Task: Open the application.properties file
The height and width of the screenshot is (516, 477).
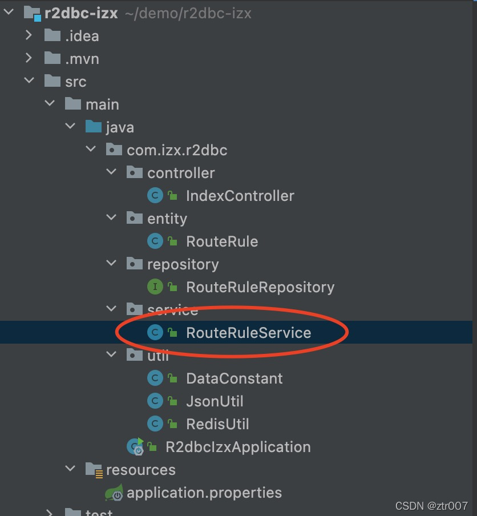Action: pyautogui.click(x=204, y=493)
